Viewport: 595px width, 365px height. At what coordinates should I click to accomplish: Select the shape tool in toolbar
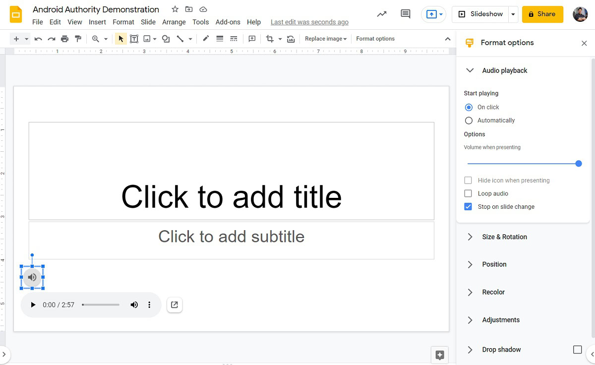(166, 39)
